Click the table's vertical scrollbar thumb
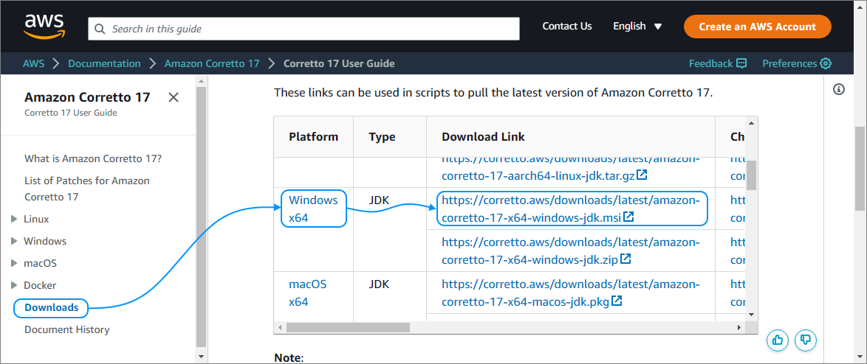This screenshot has width=867, height=364. (x=752, y=175)
